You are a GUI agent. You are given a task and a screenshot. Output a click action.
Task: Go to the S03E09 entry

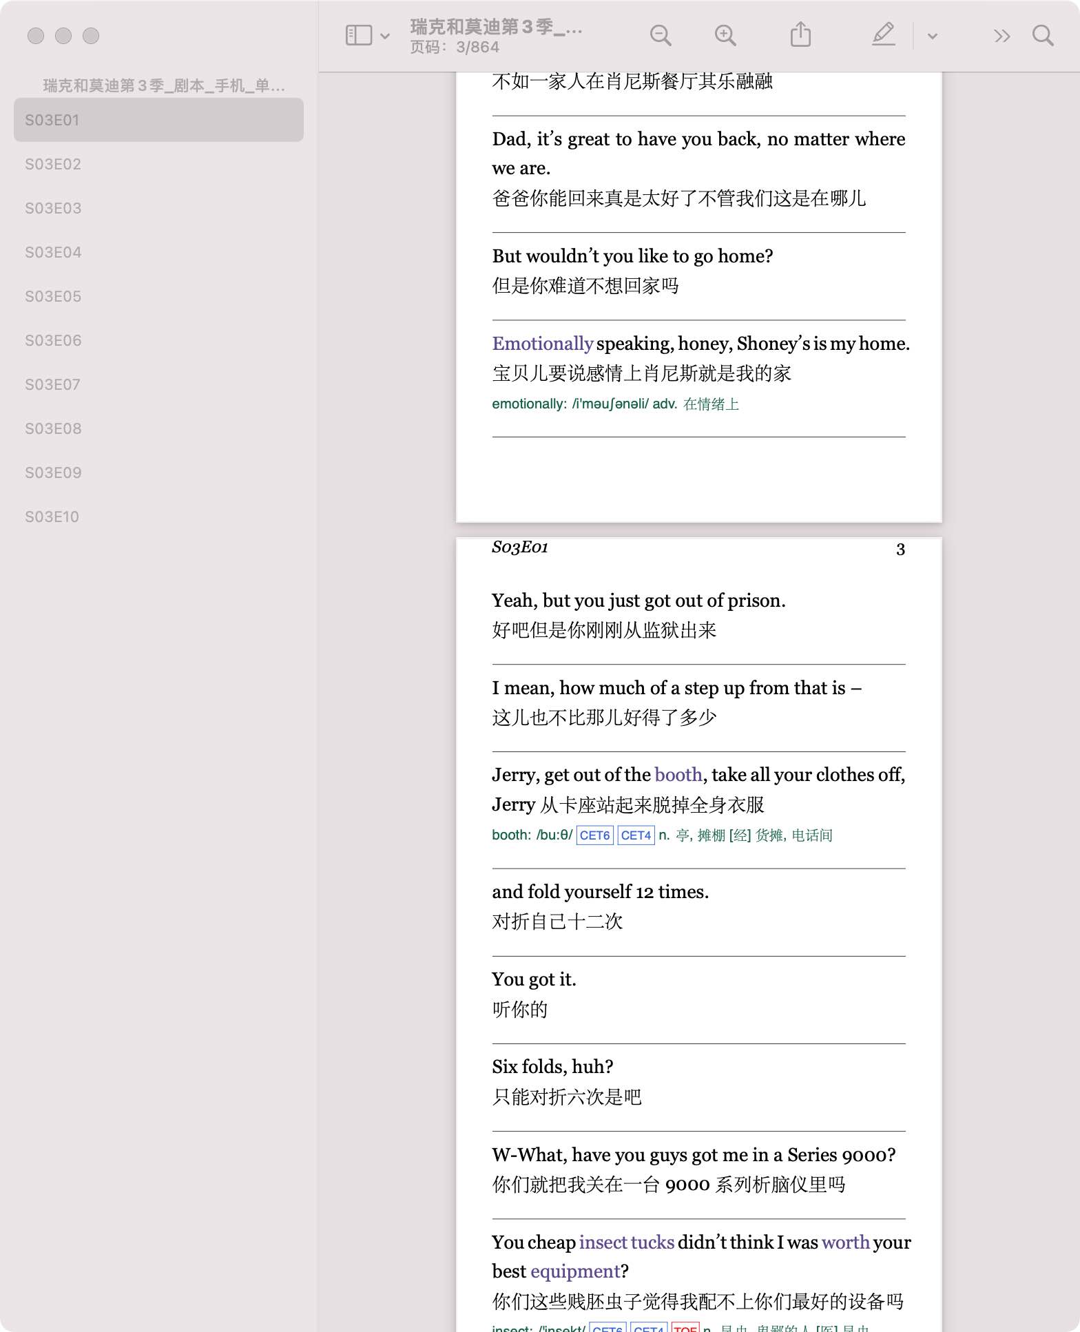[x=158, y=472]
